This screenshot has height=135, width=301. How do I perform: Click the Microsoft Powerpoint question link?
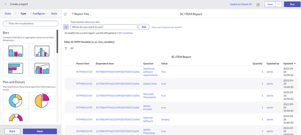tap(149, 96)
